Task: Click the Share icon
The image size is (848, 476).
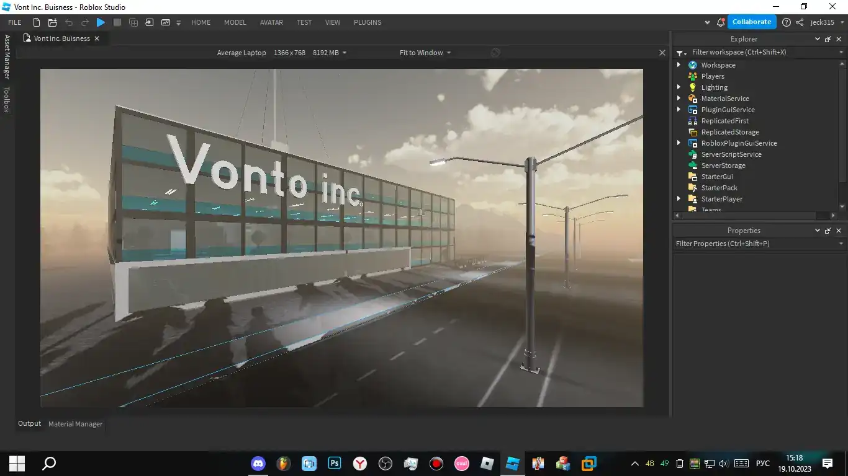Action: (x=800, y=22)
